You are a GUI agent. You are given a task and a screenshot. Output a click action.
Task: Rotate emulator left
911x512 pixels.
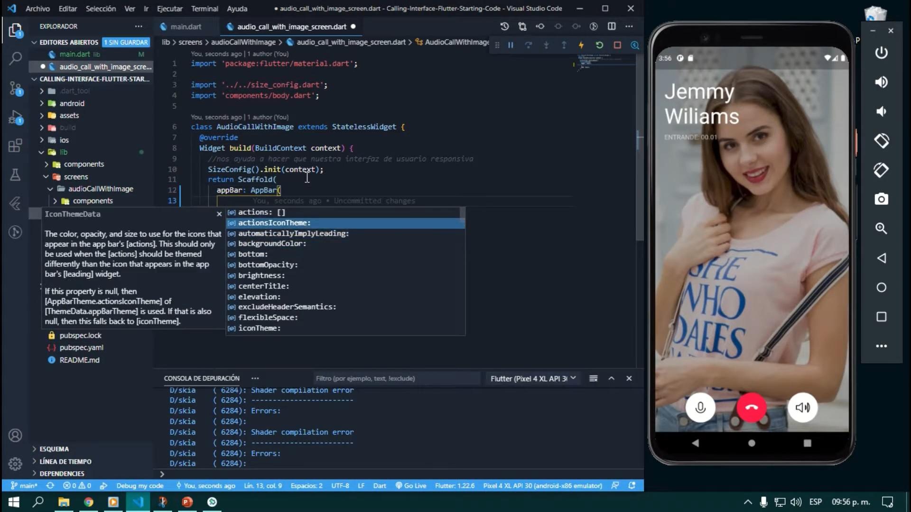881,141
